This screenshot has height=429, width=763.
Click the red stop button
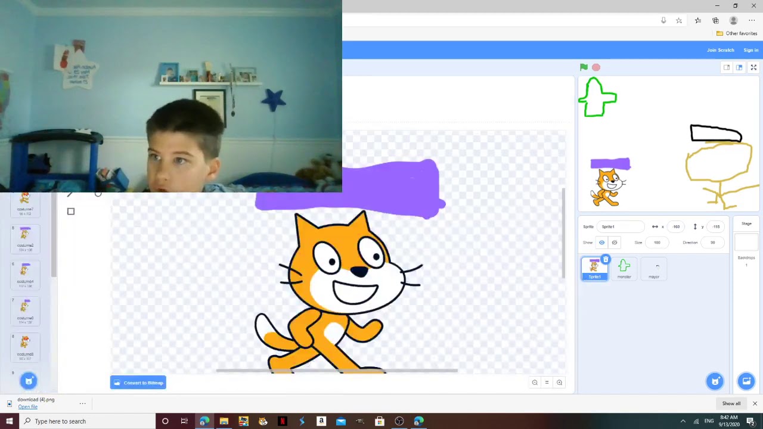tap(596, 67)
